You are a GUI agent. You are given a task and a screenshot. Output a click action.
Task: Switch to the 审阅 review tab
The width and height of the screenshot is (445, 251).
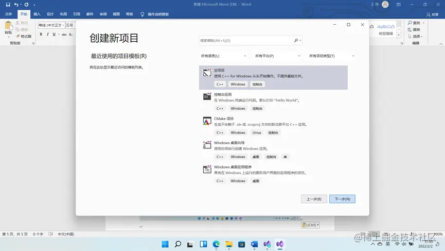coord(103,14)
